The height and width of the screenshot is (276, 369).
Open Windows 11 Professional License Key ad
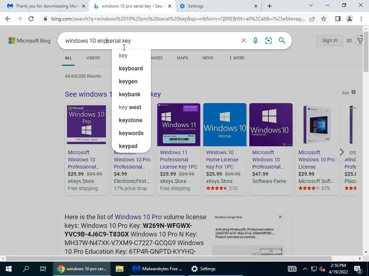178,159
